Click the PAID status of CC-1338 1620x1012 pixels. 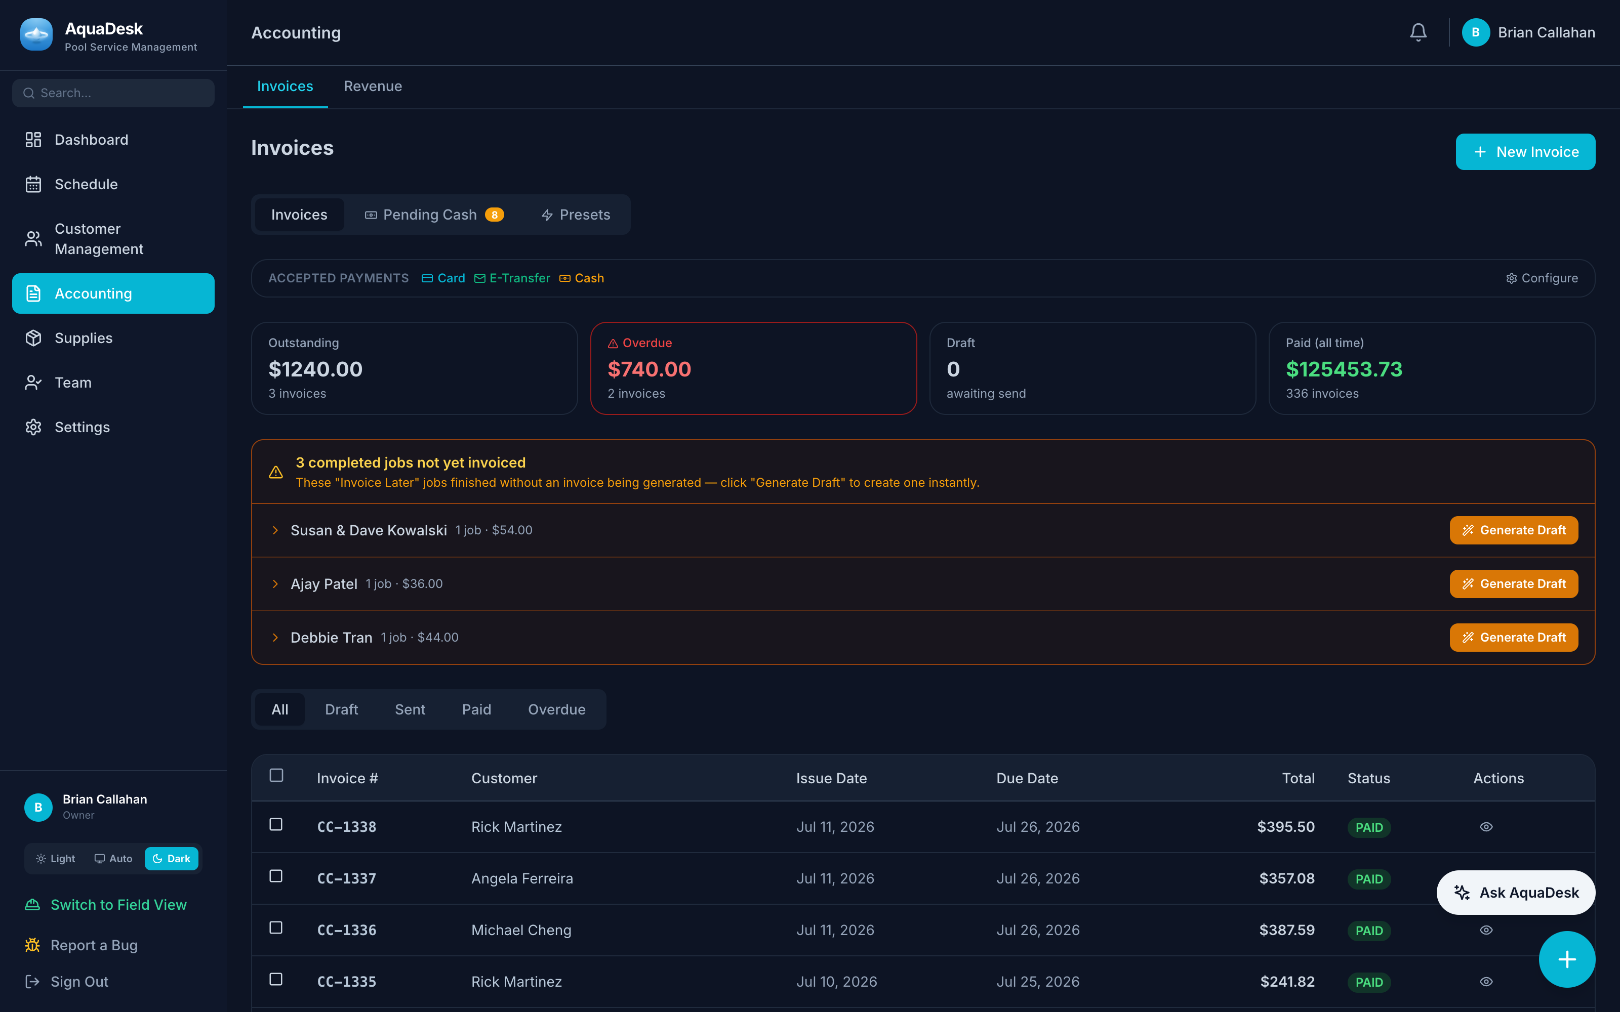1369,827
